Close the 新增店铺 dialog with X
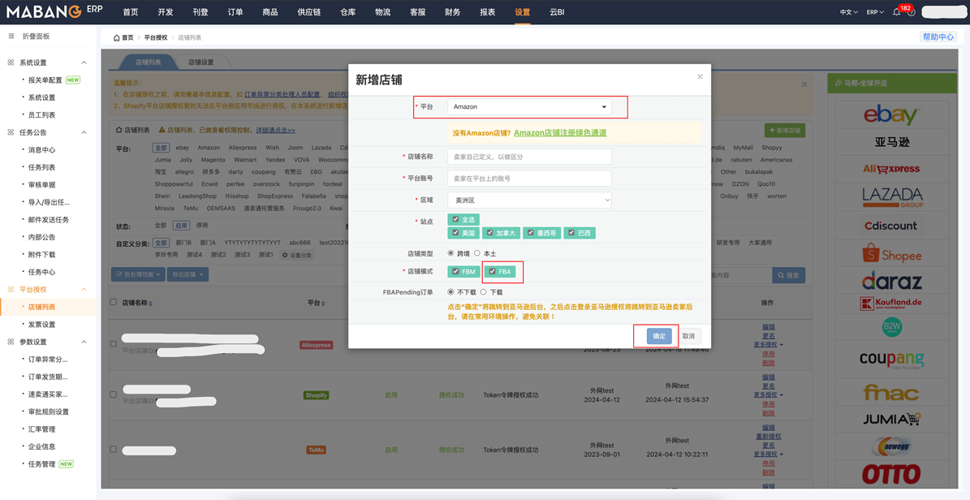Image resolution: width=970 pixels, height=500 pixels. click(700, 77)
